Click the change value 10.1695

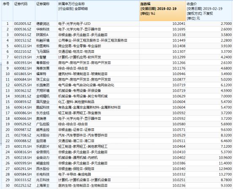[179, 29]
